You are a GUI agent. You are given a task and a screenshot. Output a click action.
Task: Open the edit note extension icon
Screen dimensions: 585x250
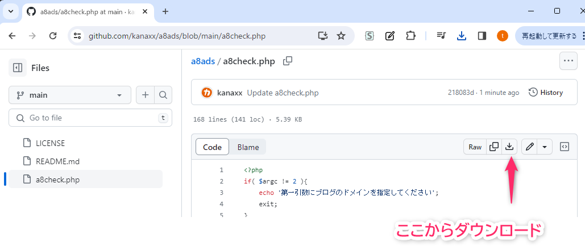point(390,36)
